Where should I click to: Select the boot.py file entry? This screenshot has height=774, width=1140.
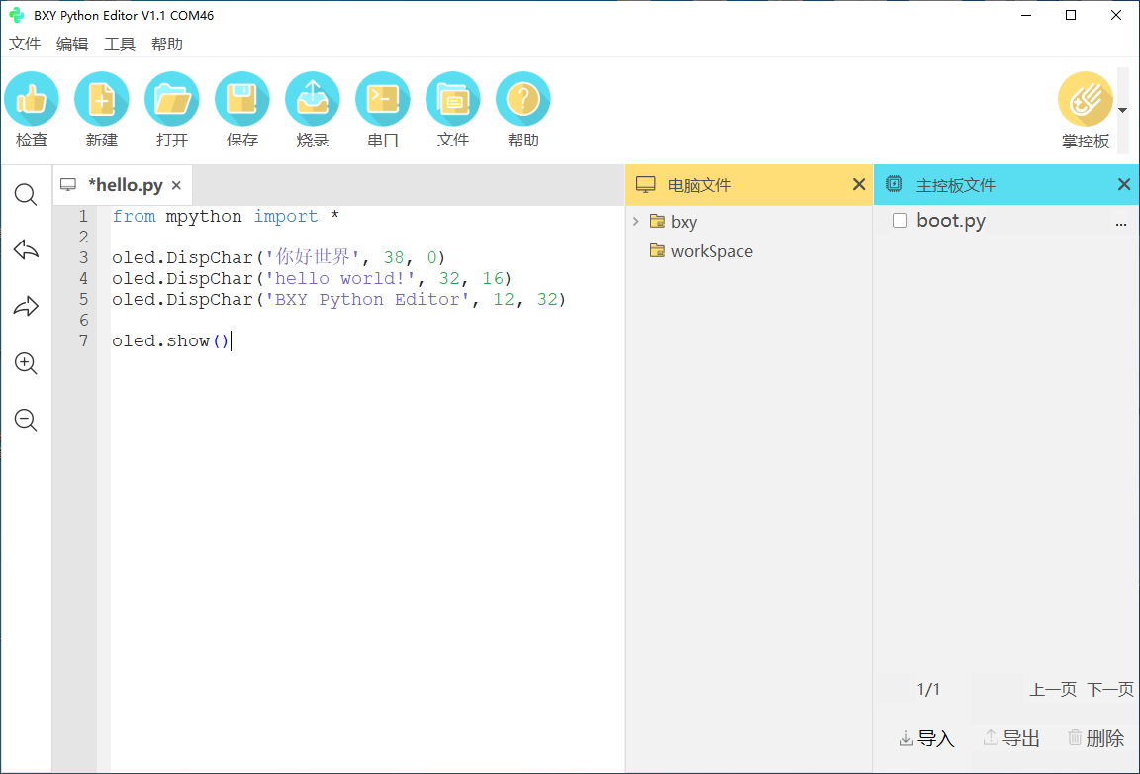951,221
